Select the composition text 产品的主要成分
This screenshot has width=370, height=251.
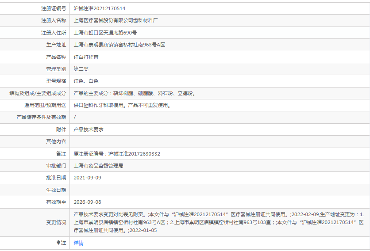tap(135, 93)
